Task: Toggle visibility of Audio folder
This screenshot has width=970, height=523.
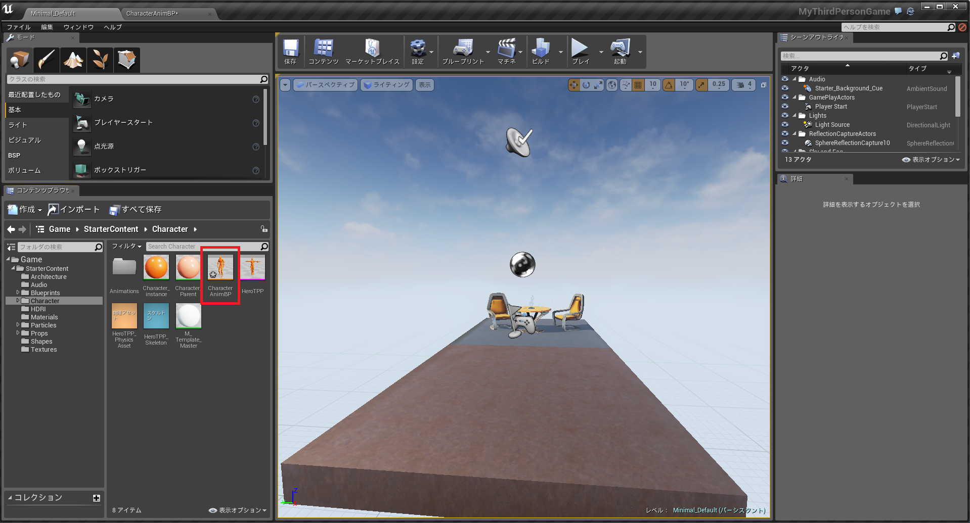Action: (785, 79)
